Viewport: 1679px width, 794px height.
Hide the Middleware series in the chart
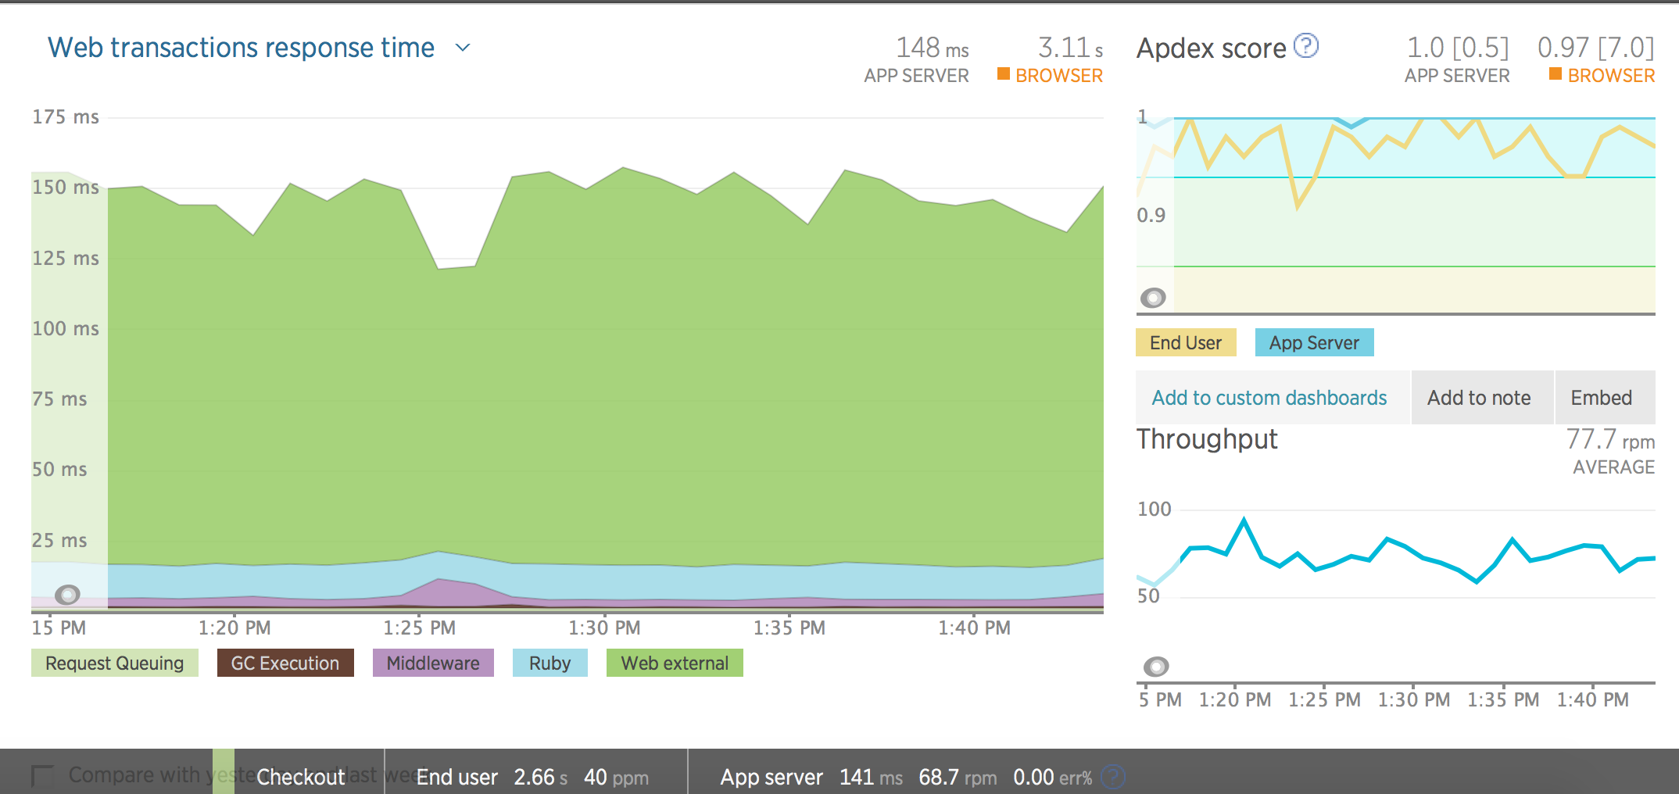[x=433, y=663]
